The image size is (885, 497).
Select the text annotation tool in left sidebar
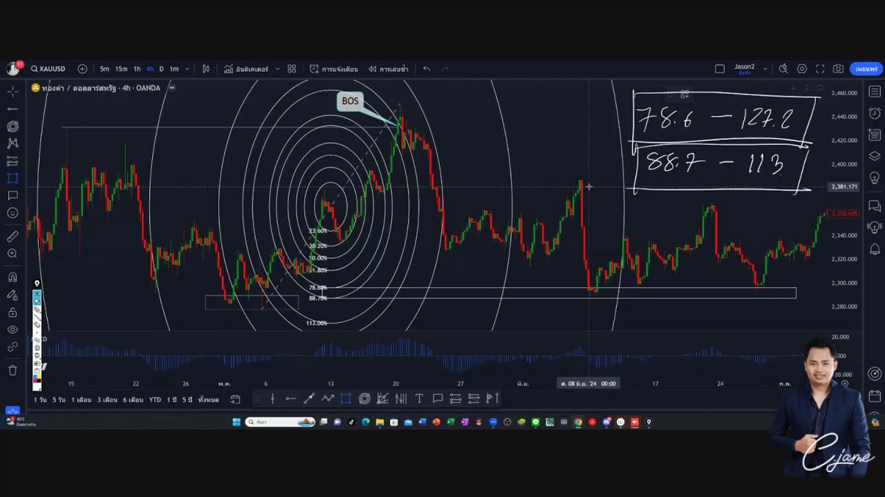pos(12,195)
